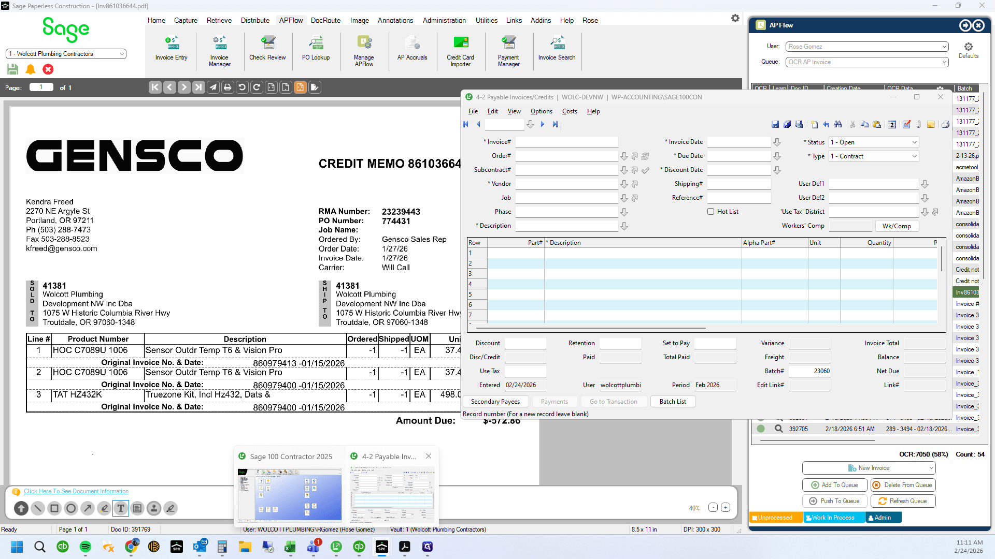Open the vault selector Wolcott Plumbing Contractors

tap(66, 54)
